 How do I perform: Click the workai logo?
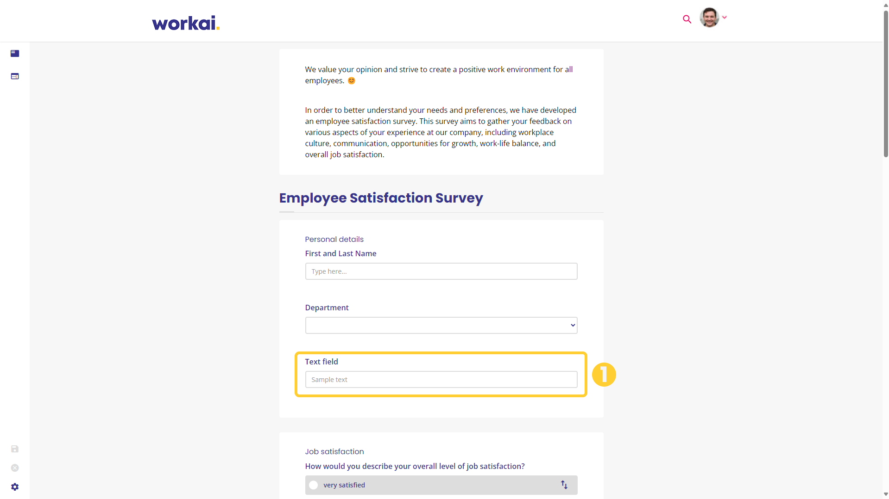pyautogui.click(x=186, y=23)
